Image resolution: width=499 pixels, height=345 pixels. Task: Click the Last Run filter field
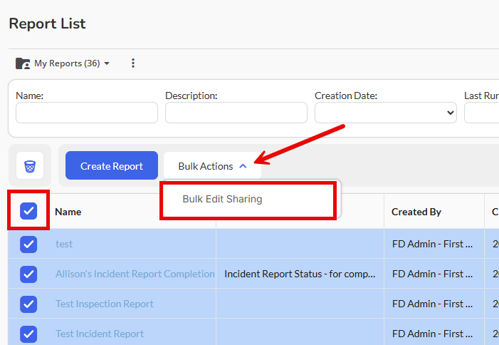pyautogui.click(x=481, y=113)
